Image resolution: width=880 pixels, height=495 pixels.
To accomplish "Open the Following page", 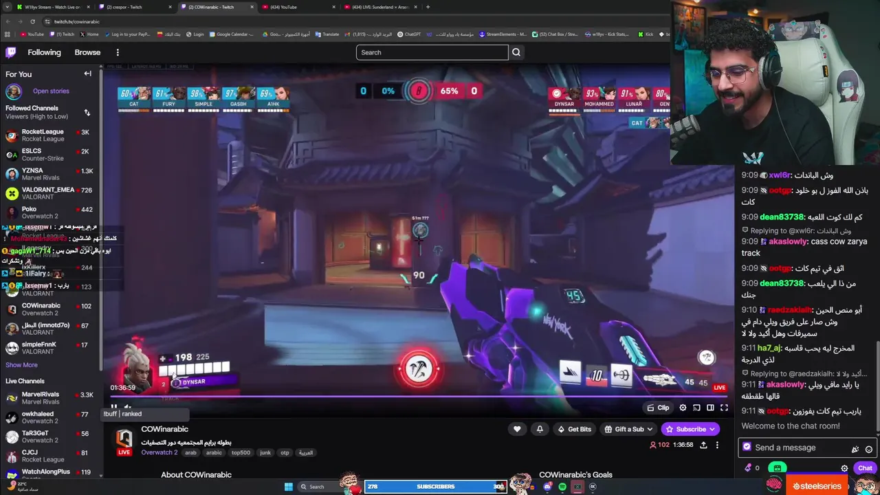I will pos(44,52).
